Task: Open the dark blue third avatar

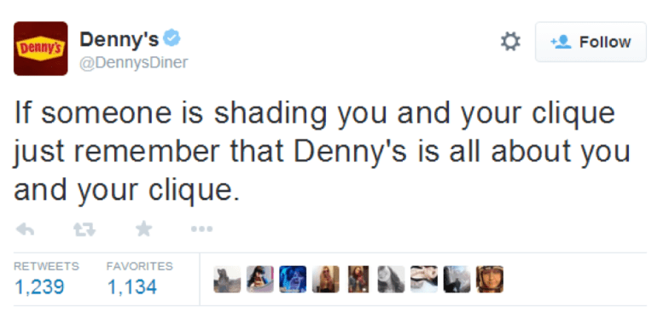Action: 293,280
